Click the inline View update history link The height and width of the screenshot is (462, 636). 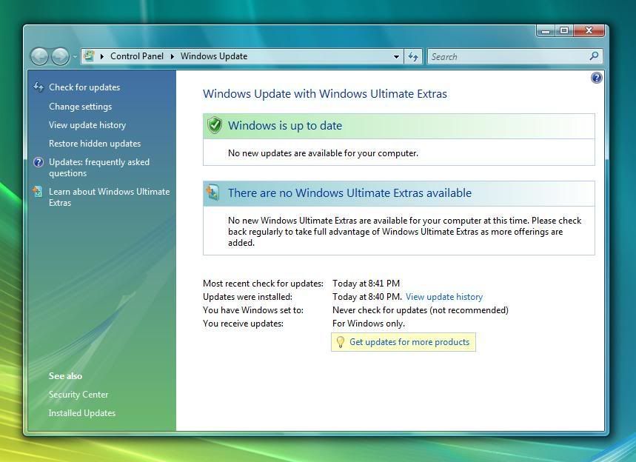[x=444, y=297]
